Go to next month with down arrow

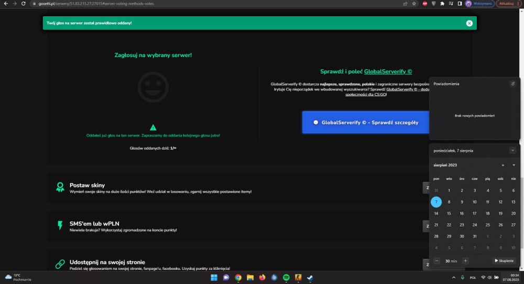(514, 165)
